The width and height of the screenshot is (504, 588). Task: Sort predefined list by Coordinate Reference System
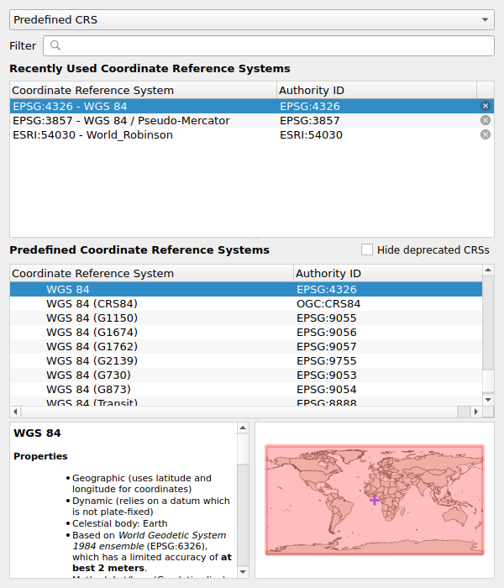(x=151, y=273)
